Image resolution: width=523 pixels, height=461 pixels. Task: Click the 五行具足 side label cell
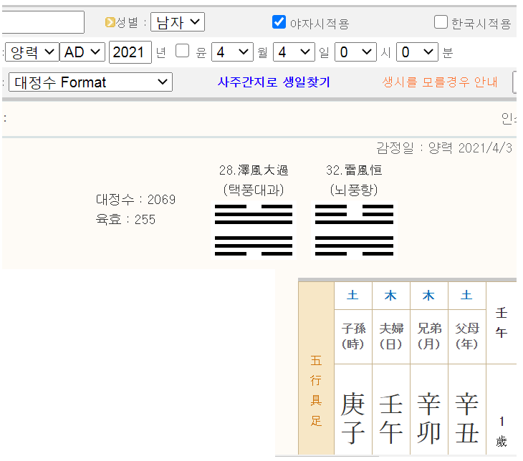coord(316,390)
